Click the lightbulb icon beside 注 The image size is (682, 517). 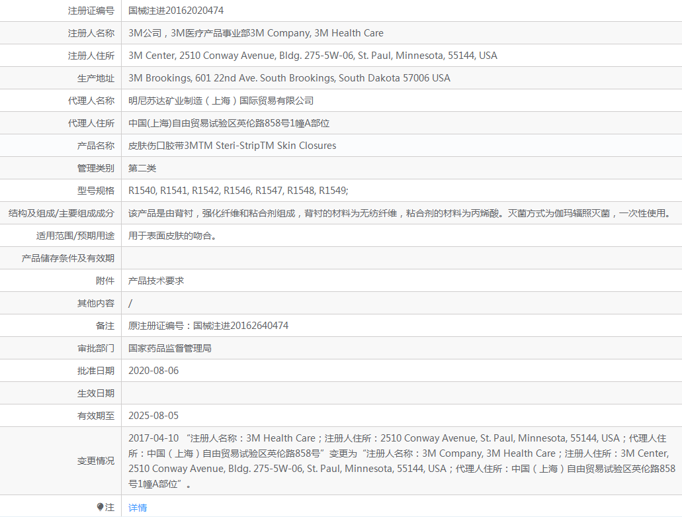click(100, 507)
